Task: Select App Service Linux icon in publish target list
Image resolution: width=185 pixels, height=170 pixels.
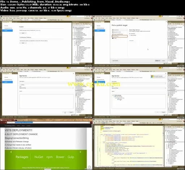Action: (x=113, y=32)
